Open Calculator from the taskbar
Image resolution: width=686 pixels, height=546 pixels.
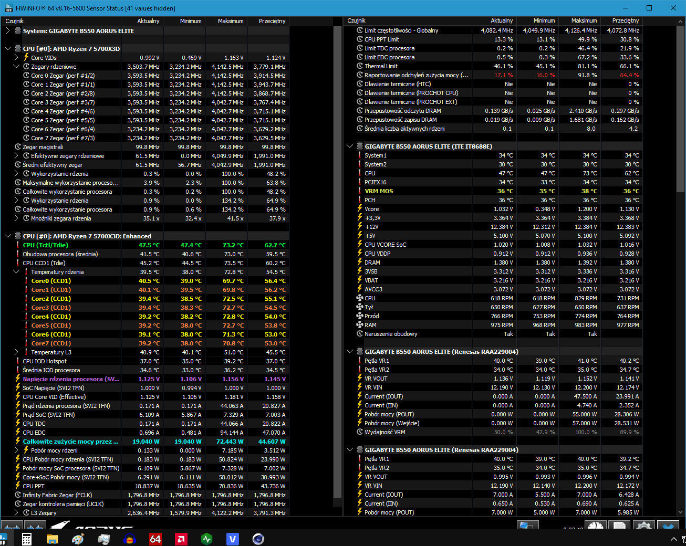coord(27,539)
